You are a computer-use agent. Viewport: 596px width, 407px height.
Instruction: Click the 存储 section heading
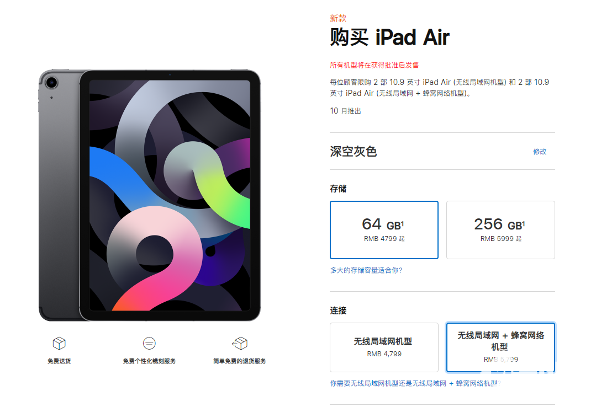pyautogui.click(x=338, y=189)
